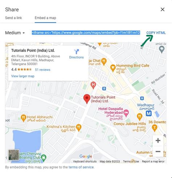The image size is (172, 178).
Task: Open the 51 reviews link
Action: pos(42,70)
